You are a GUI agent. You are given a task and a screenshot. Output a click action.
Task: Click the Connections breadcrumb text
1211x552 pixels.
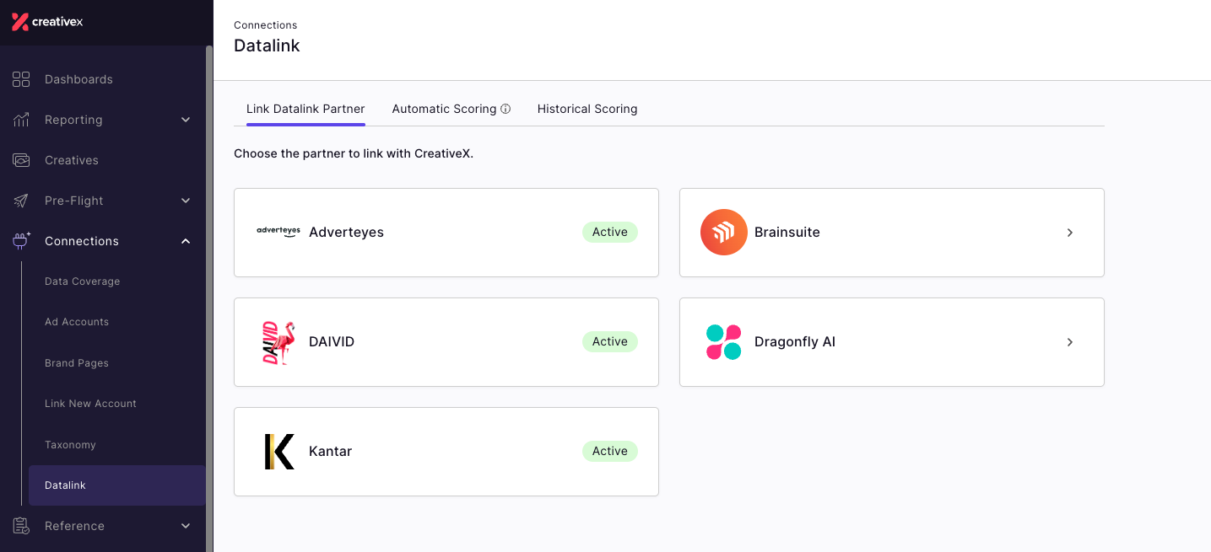pos(266,25)
